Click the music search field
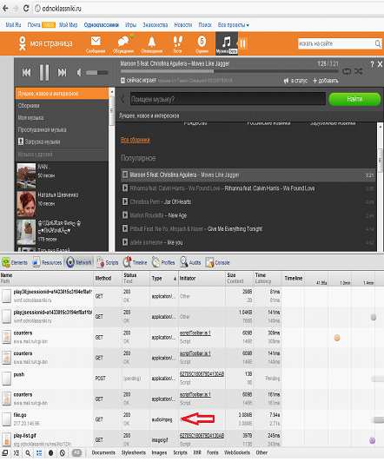 [x=228, y=99]
